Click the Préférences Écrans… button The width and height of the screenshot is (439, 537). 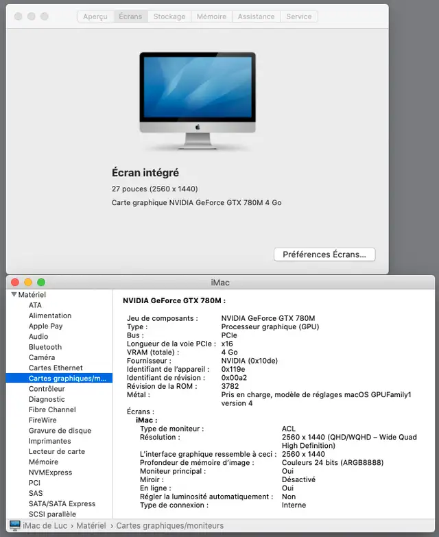[324, 254]
